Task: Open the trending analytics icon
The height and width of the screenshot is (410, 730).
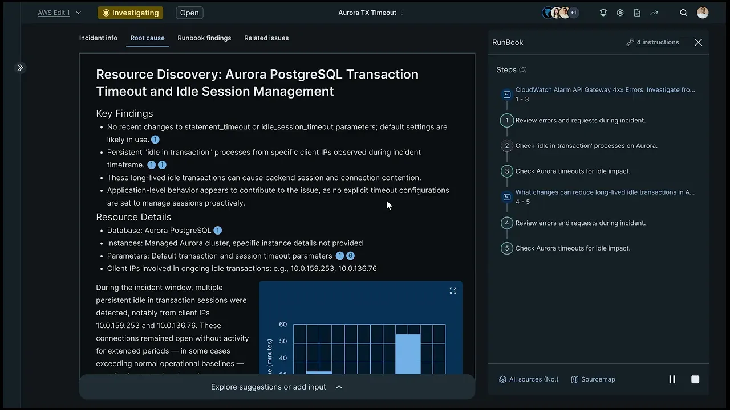Action: (x=654, y=13)
